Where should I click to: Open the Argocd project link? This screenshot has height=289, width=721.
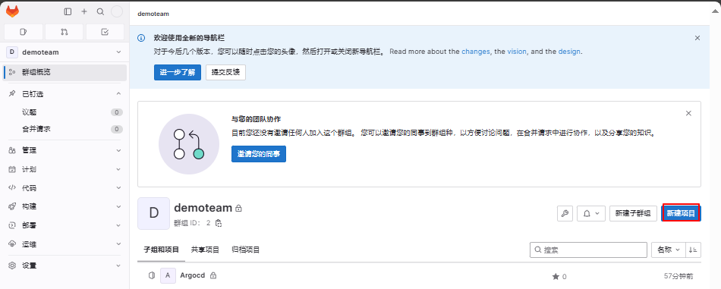(192, 275)
